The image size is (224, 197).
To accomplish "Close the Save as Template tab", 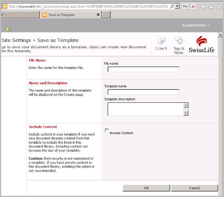I will [x=98, y=15].
